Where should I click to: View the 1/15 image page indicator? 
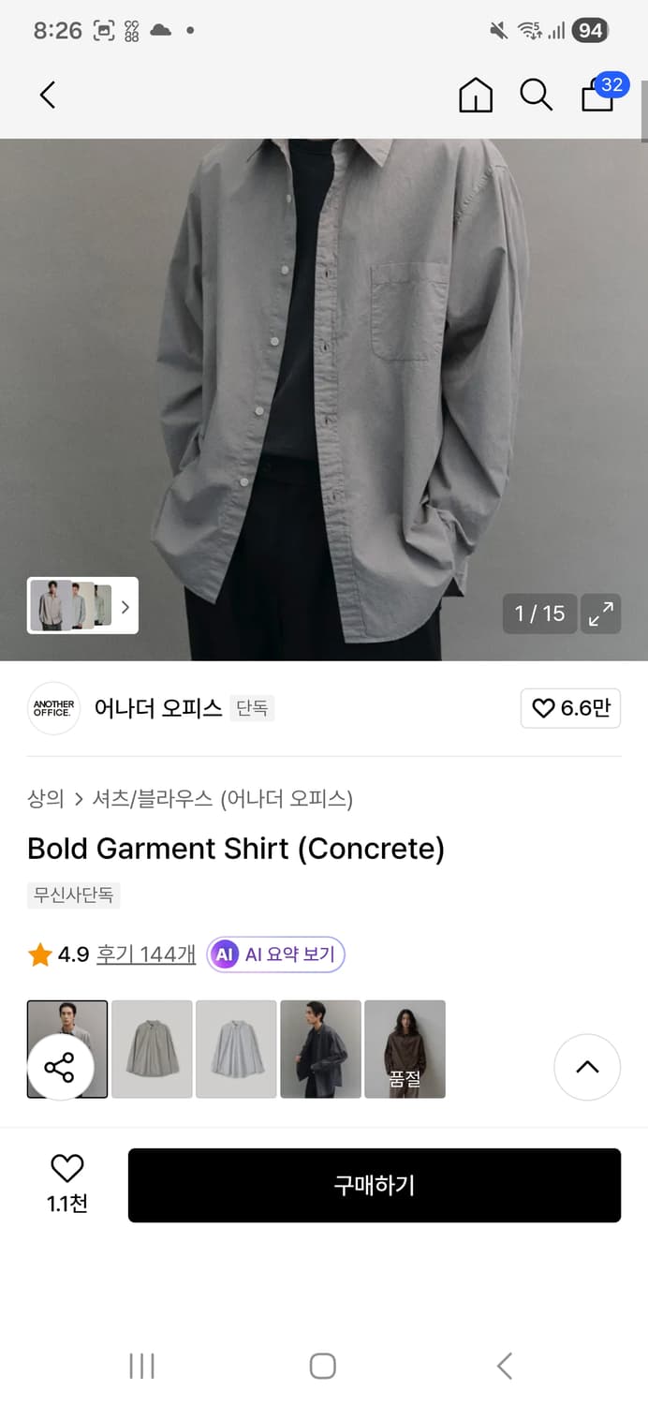coord(540,614)
